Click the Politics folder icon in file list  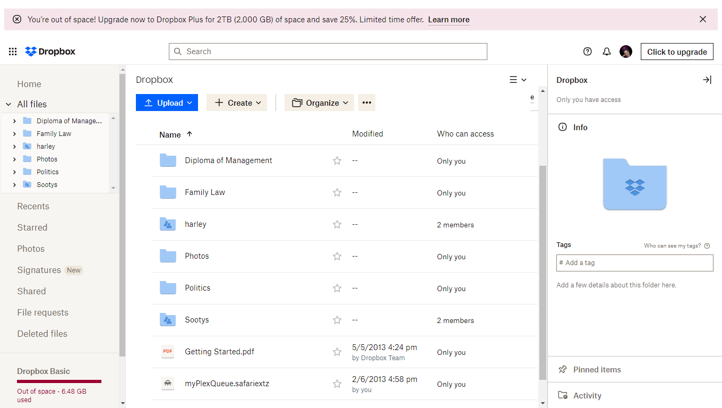click(168, 288)
